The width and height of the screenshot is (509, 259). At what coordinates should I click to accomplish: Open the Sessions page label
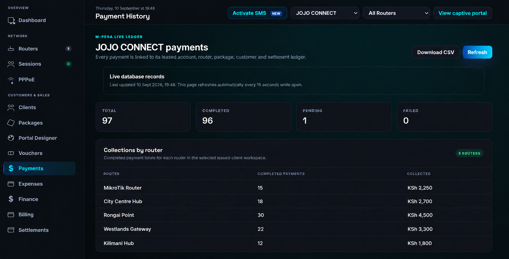[x=30, y=64]
